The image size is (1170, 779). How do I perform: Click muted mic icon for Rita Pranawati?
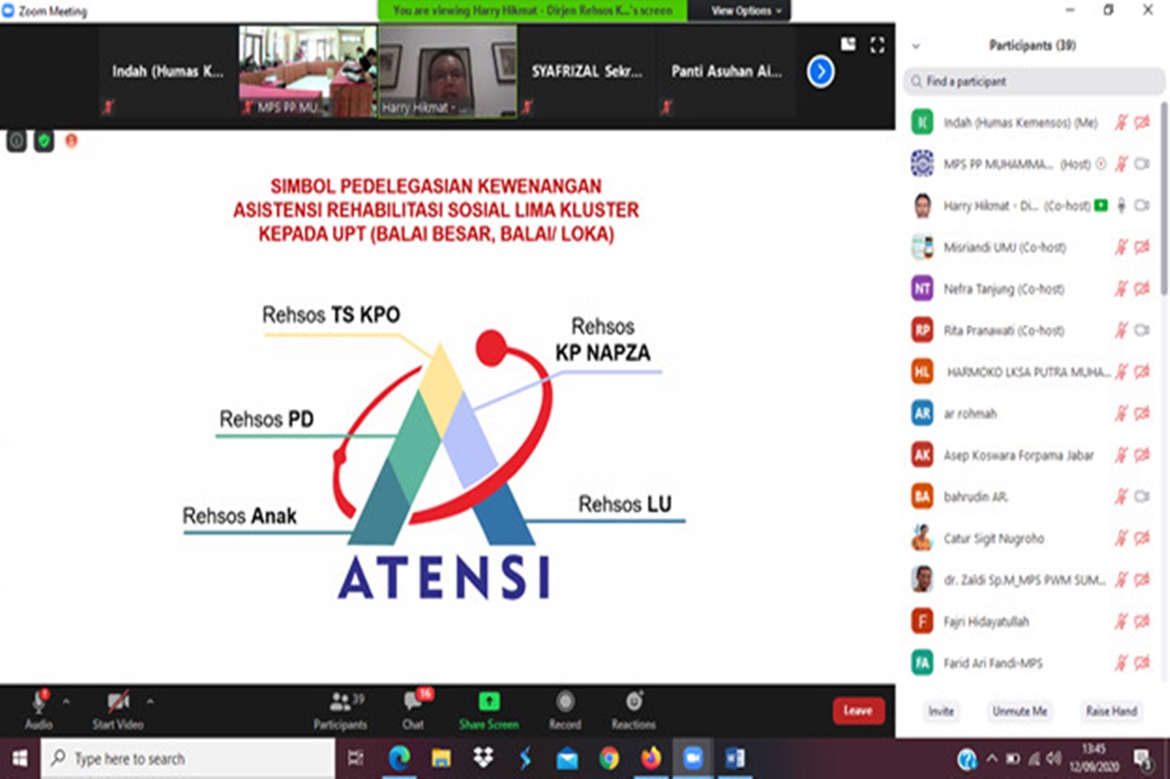click(x=1122, y=331)
